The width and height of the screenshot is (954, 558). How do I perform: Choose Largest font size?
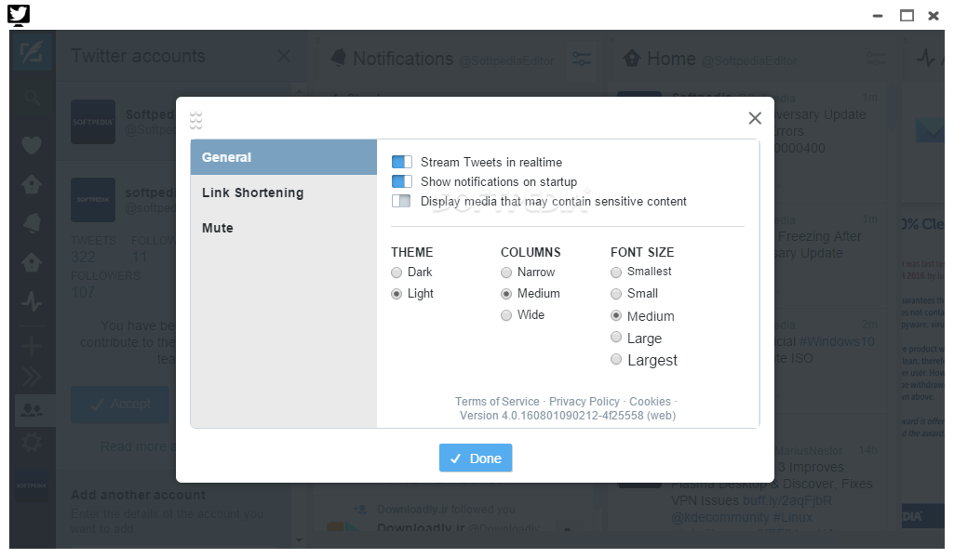[x=616, y=359]
